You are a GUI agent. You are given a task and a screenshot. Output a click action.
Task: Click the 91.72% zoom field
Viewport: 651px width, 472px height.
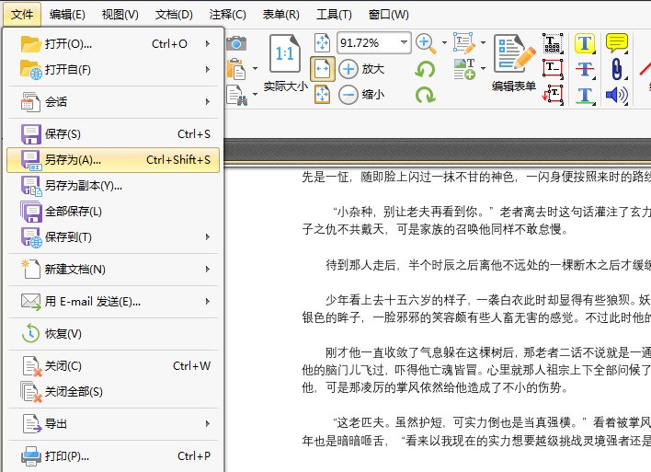(x=373, y=43)
